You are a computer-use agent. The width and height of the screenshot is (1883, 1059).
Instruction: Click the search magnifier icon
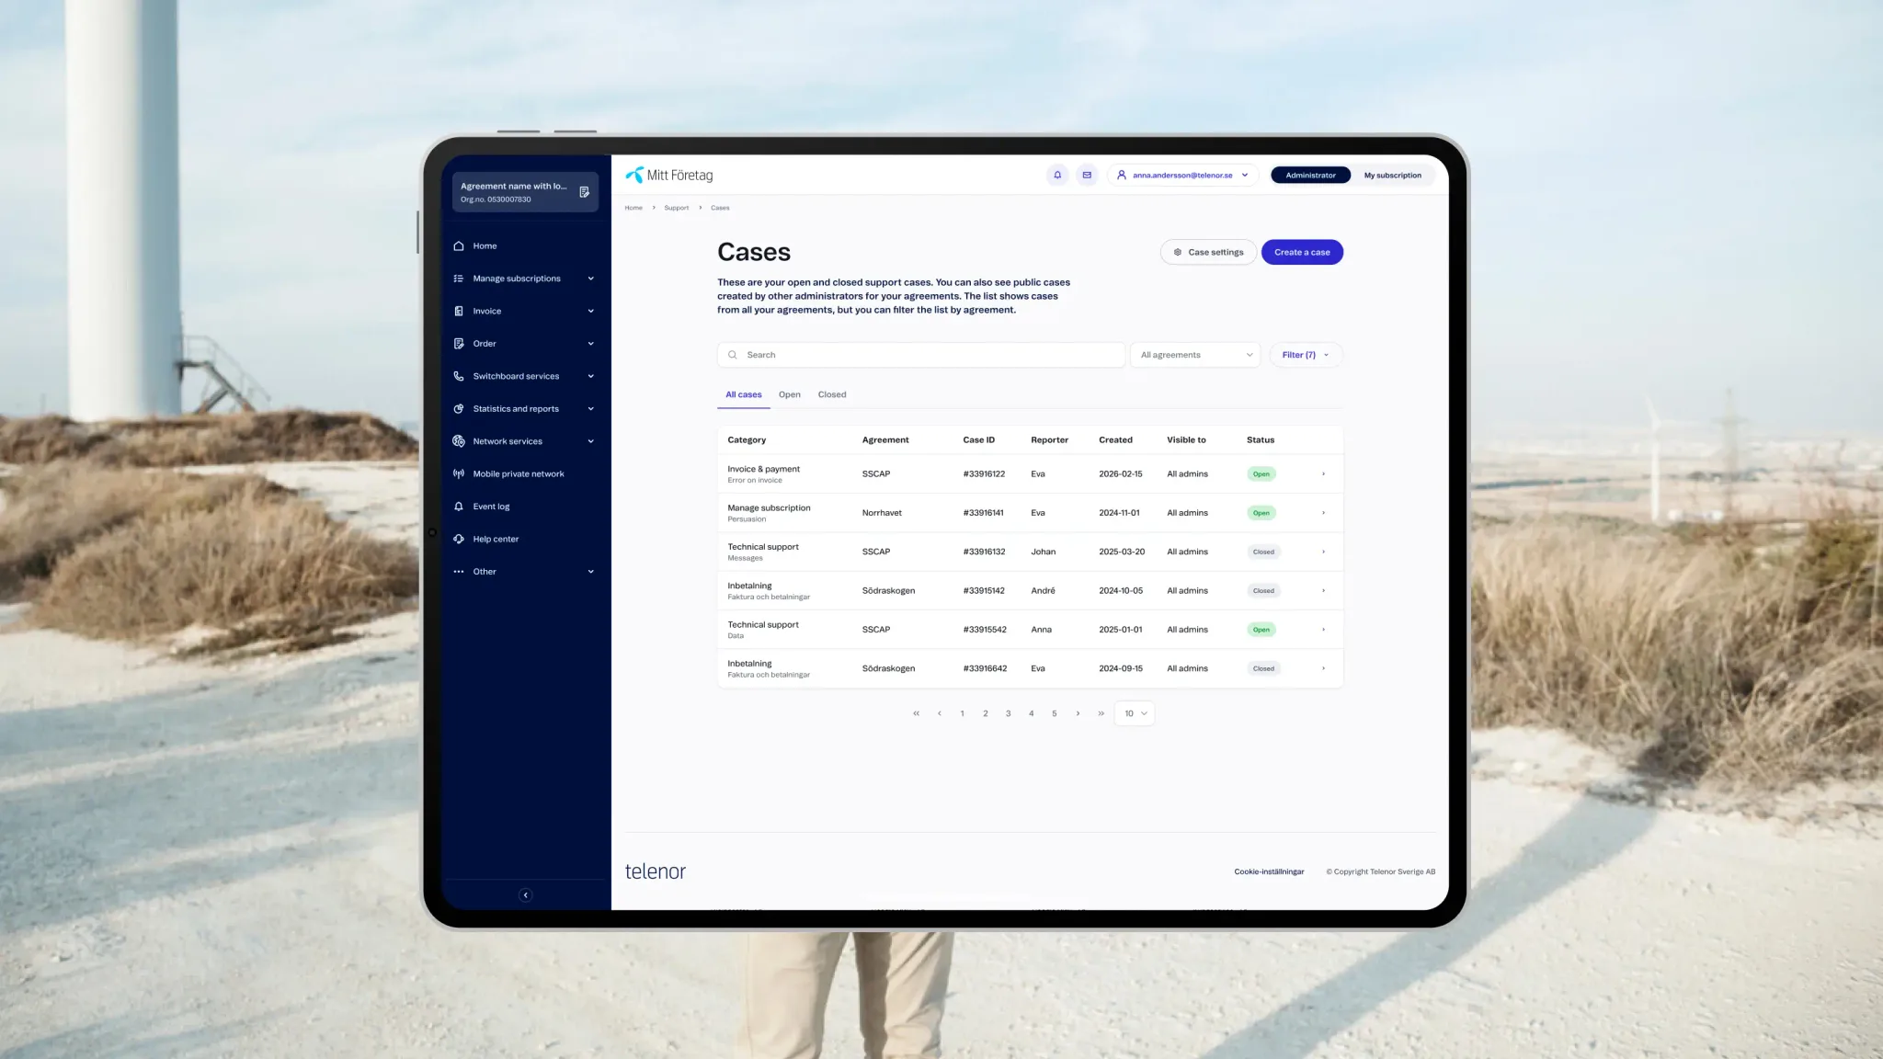(733, 355)
